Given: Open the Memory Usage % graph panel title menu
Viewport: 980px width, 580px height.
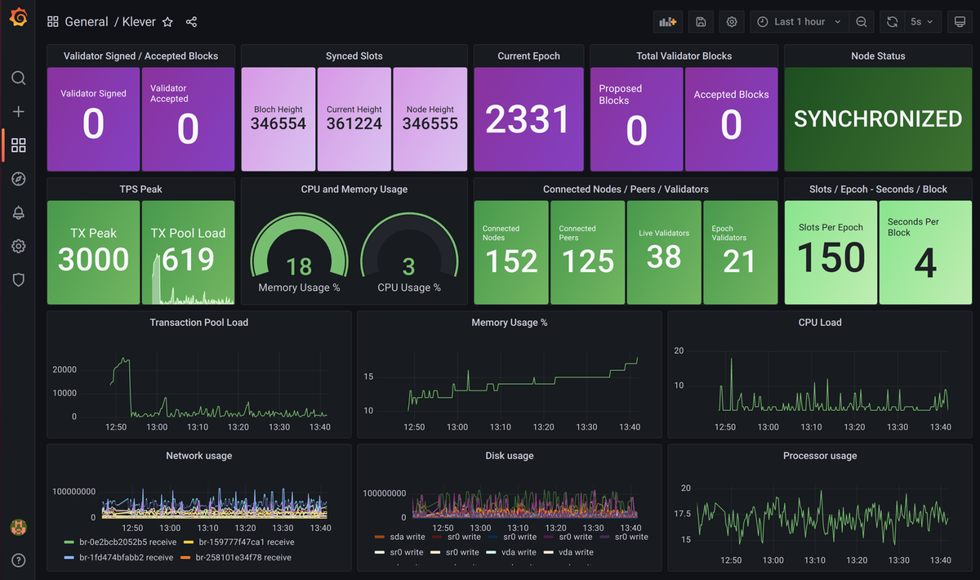Looking at the screenshot, I should tap(510, 323).
